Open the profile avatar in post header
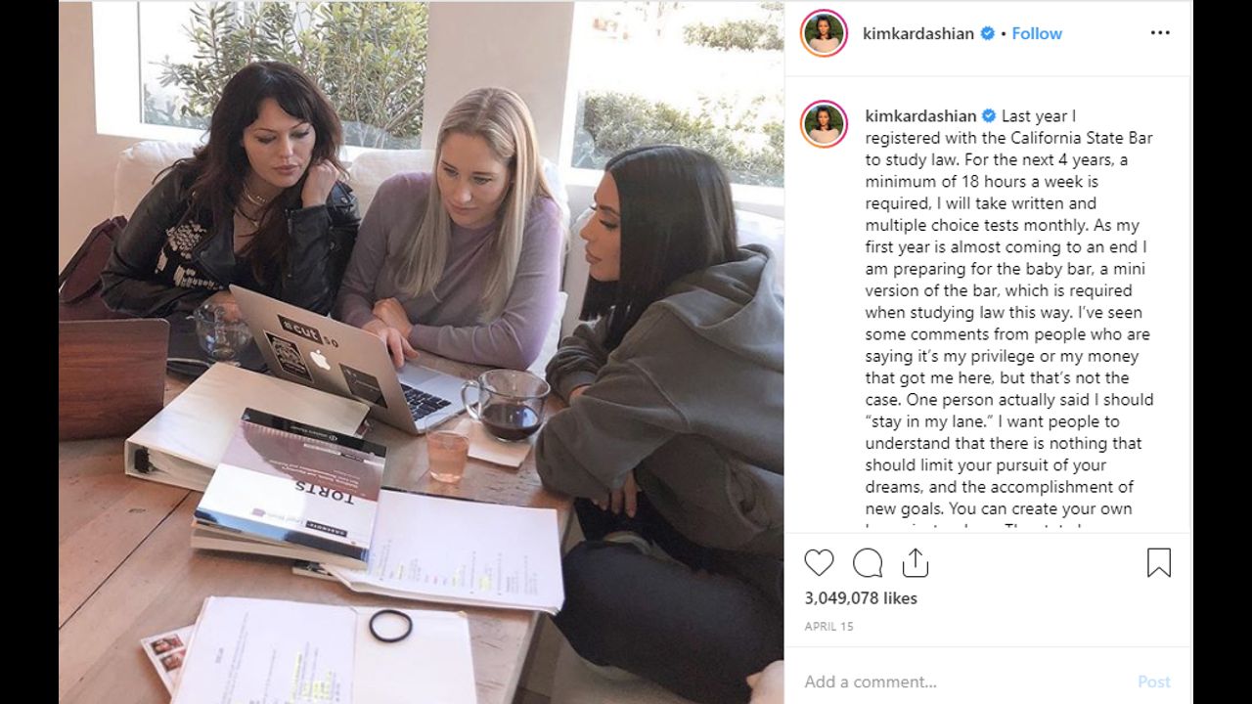Viewport: 1252px width, 704px height. tap(824, 33)
